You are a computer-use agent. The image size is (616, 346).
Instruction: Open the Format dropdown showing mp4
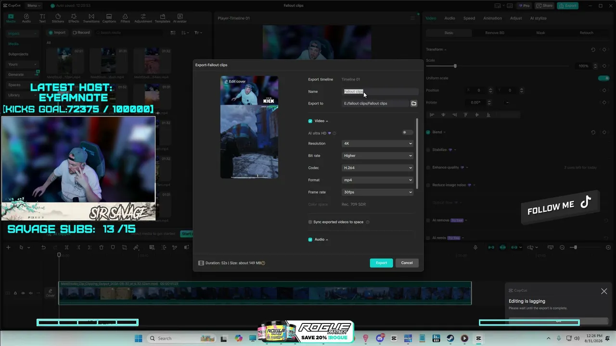click(x=378, y=180)
